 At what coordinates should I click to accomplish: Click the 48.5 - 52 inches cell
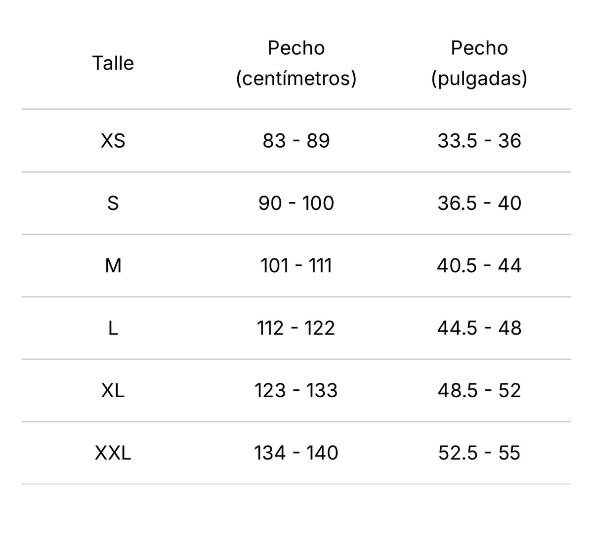point(479,390)
